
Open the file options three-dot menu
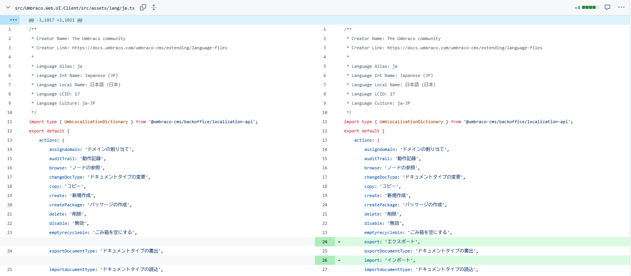coord(621,7)
